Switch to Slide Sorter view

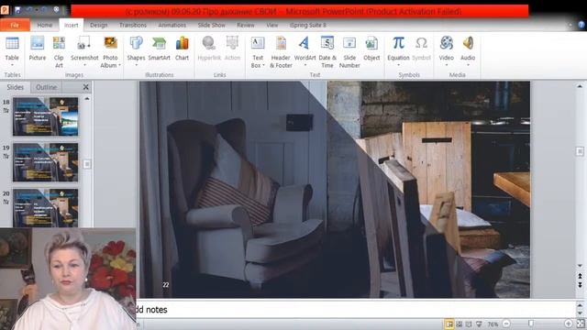coord(459,324)
